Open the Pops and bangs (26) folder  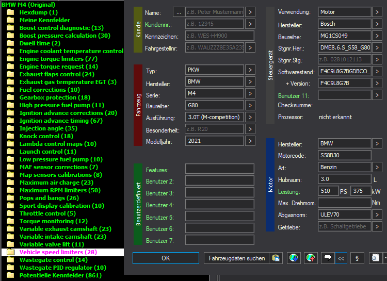(x=49, y=198)
